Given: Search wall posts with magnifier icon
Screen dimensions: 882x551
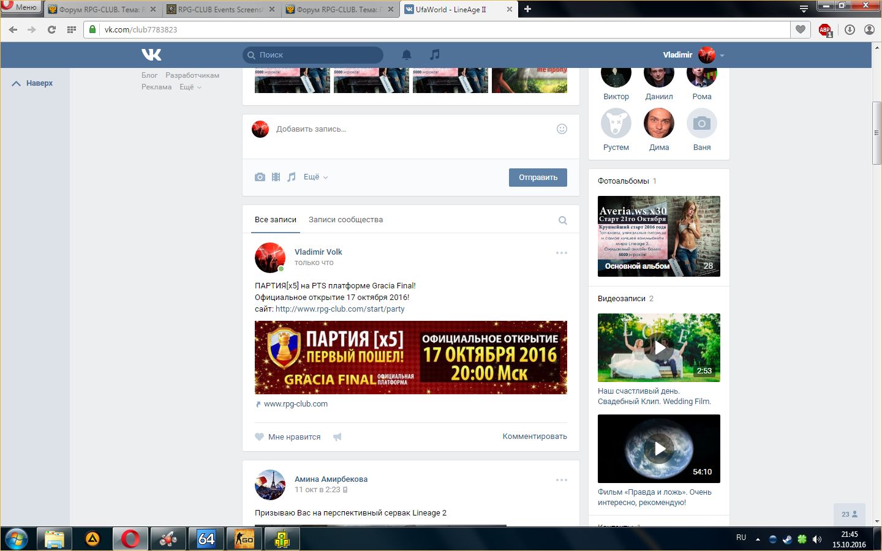Looking at the screenshot, I should [x=562, y=220].
